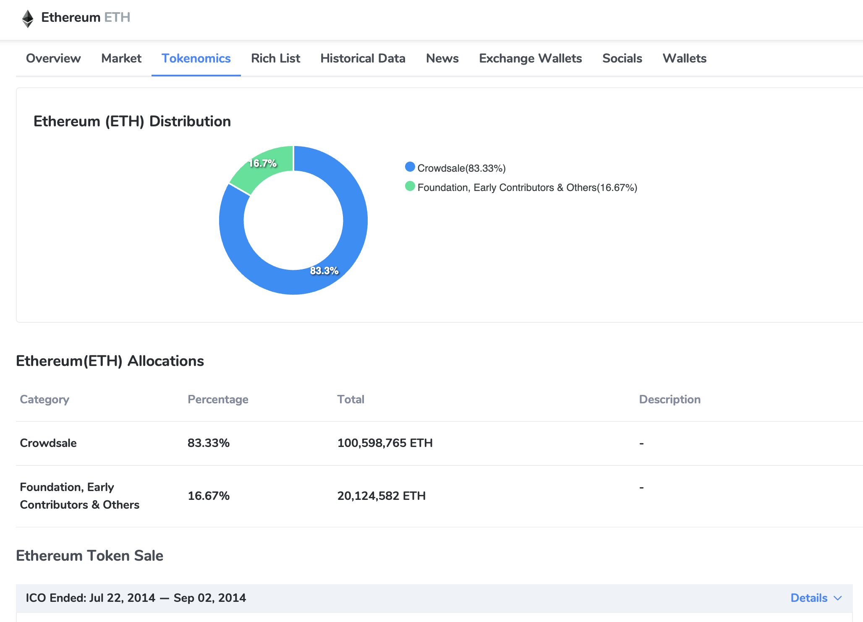Click the Category column header

[44, 400]
